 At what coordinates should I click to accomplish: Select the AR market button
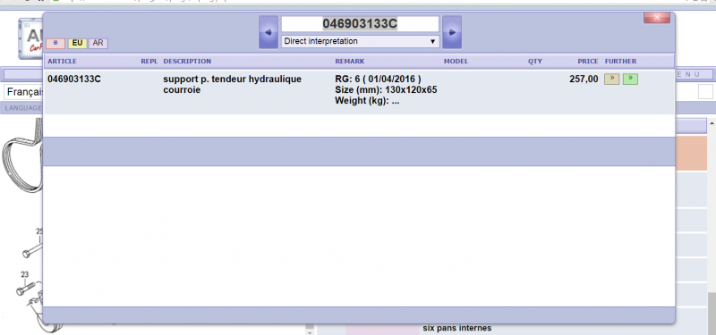click(x=98, y=43)
